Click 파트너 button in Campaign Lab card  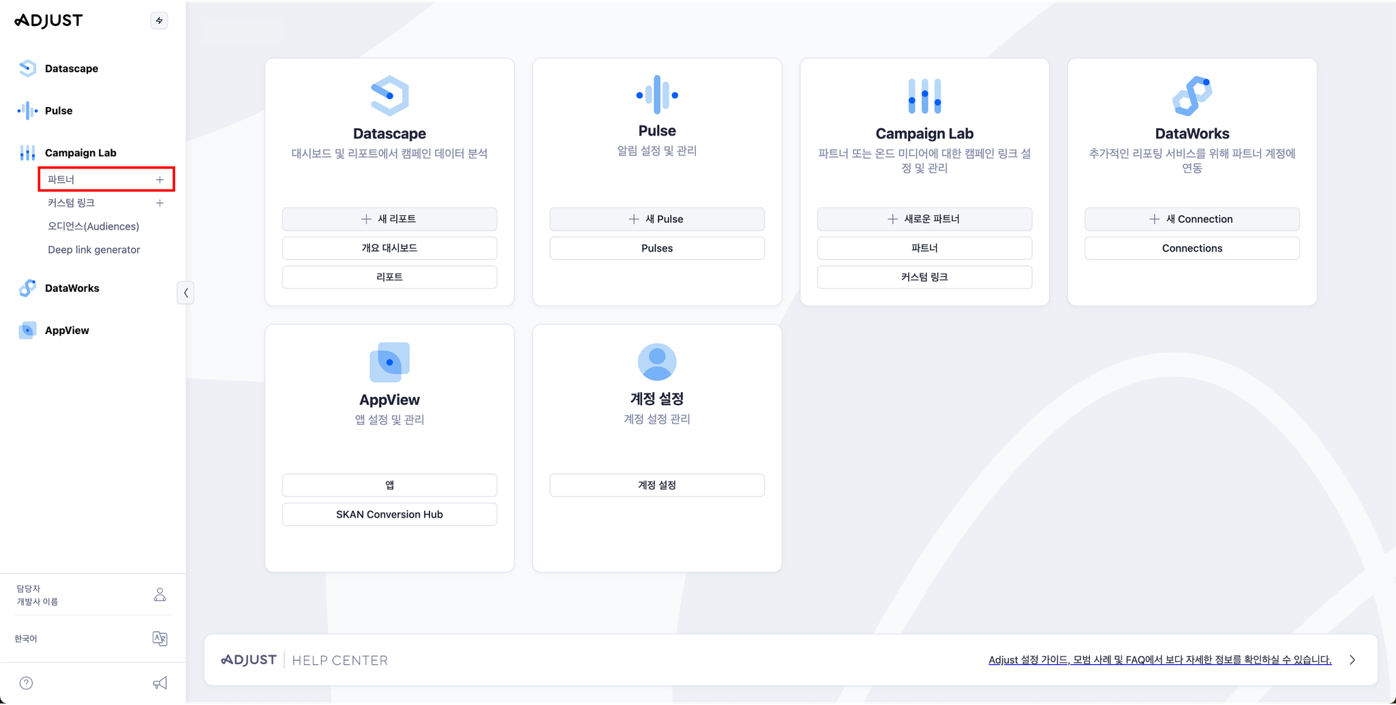(925, 248)
